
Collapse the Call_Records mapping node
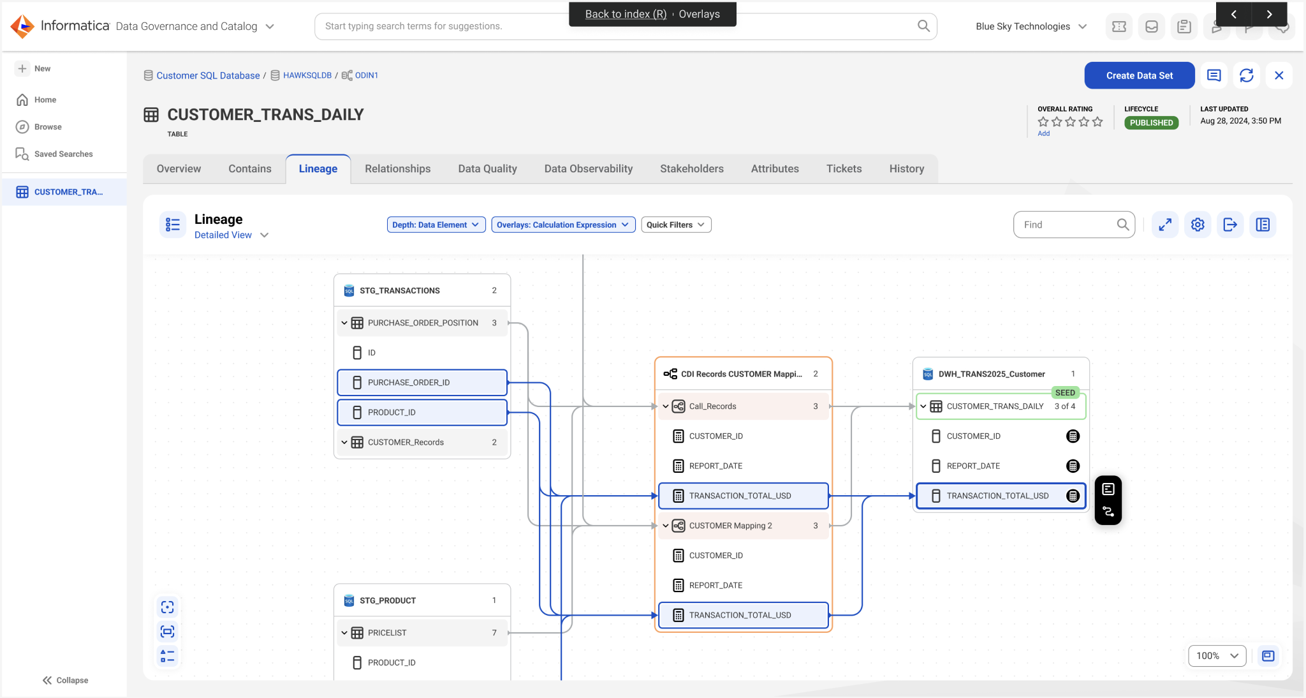click(666, 406)
